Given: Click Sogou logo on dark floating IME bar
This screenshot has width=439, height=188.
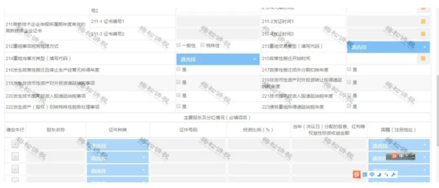Looking at the screenshot, I should pos(394,156).
